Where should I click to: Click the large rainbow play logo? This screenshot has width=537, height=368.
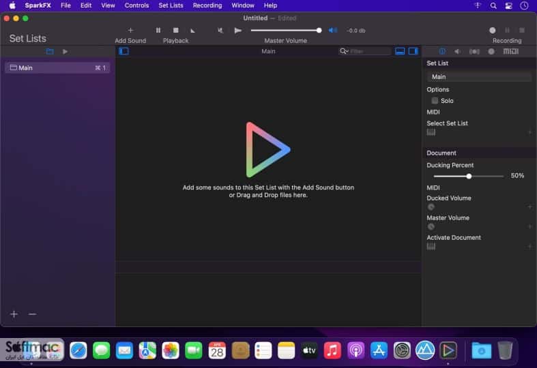tap(267, 149)
